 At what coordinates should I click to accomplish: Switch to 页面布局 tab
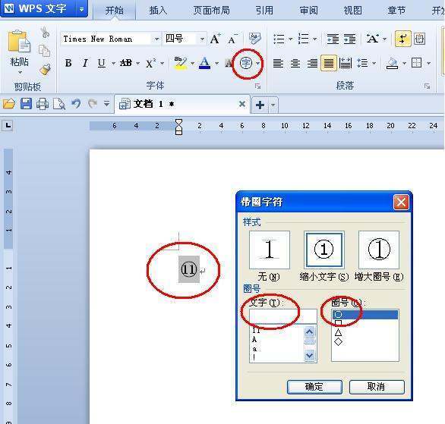coord(211,11)
